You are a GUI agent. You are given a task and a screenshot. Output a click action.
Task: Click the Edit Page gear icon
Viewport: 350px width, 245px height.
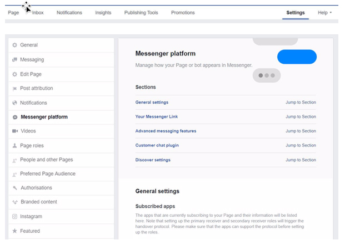click(x=15, y=74)
